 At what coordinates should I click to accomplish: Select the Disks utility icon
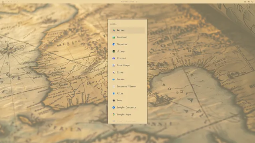114,72
